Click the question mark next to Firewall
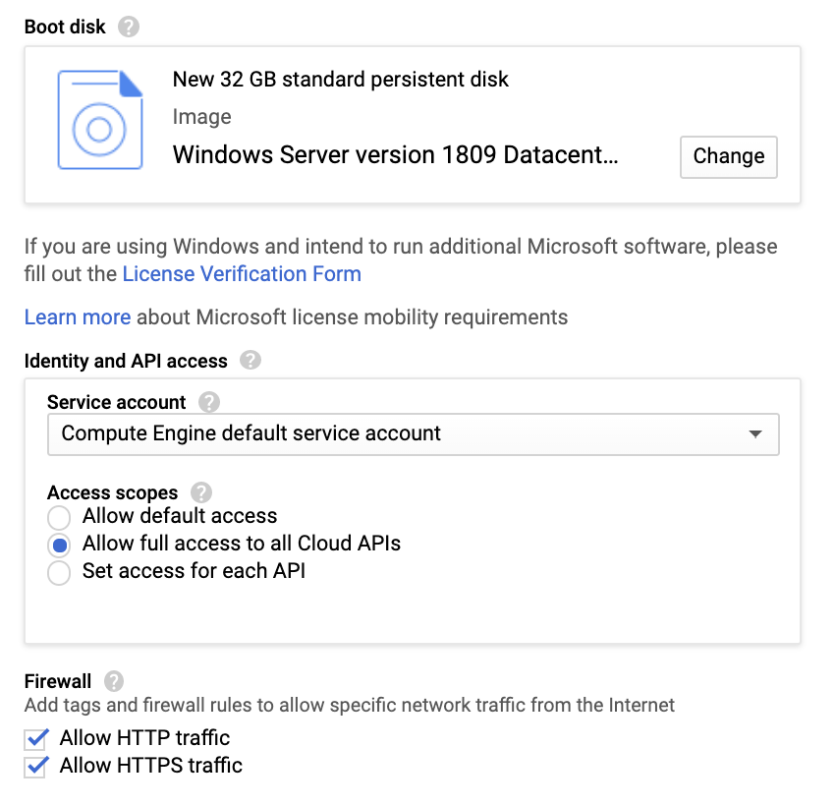Viewport: 835px width, 806px height. [x=115, y=681]
